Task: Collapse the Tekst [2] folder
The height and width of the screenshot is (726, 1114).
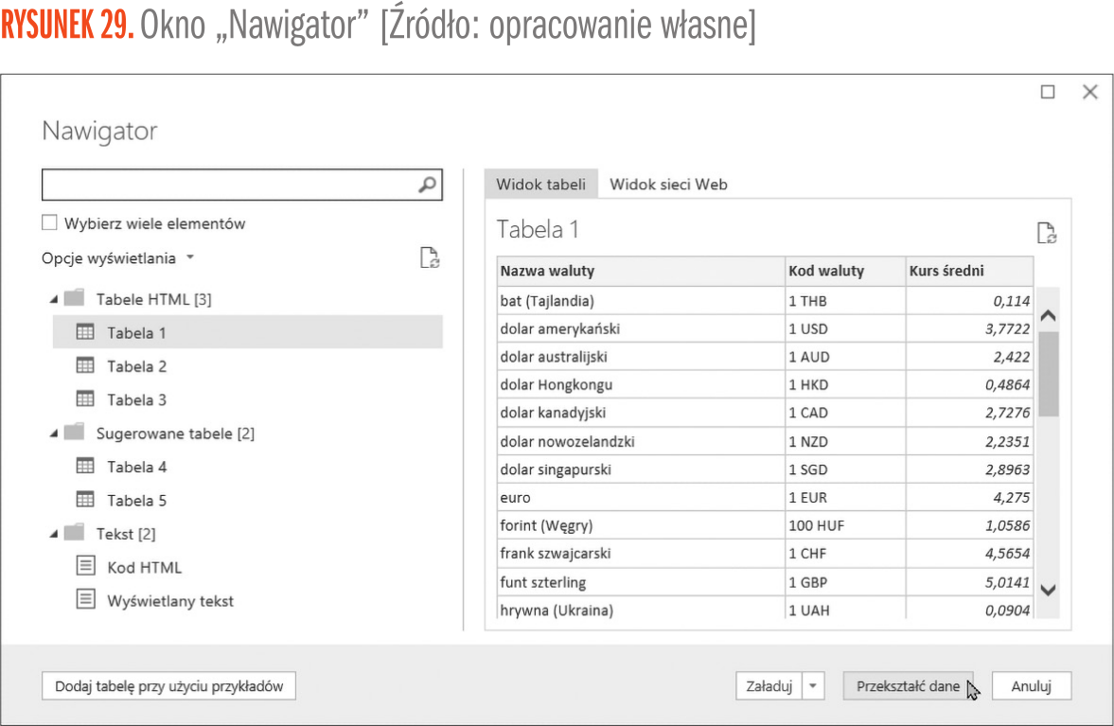Action: pos(54,534)
